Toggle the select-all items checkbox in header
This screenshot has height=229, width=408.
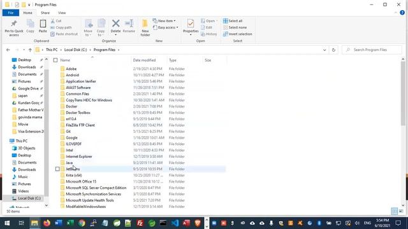tap(55, 60)
